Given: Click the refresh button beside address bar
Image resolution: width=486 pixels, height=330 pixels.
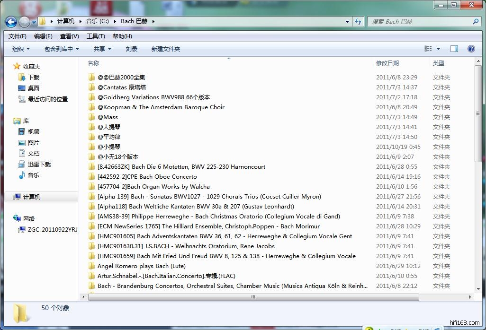Looking at the screenshot, I should [x=358, y=21].
